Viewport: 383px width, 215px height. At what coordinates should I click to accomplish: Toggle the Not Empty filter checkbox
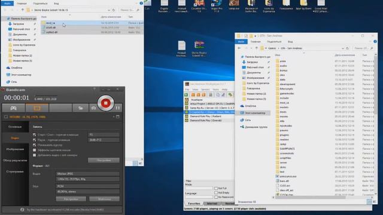pos(216,192)
